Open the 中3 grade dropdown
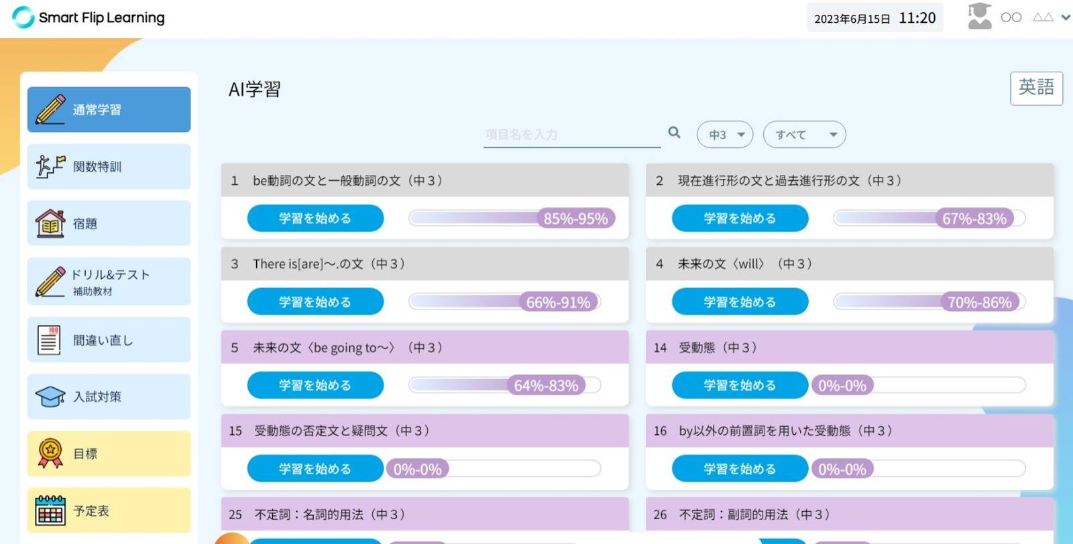Viewport: 1073px width, 544px height. click(725, 135)
